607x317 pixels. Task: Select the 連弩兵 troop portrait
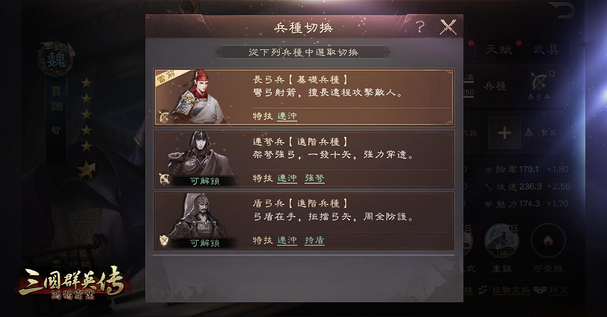(199, 159)
